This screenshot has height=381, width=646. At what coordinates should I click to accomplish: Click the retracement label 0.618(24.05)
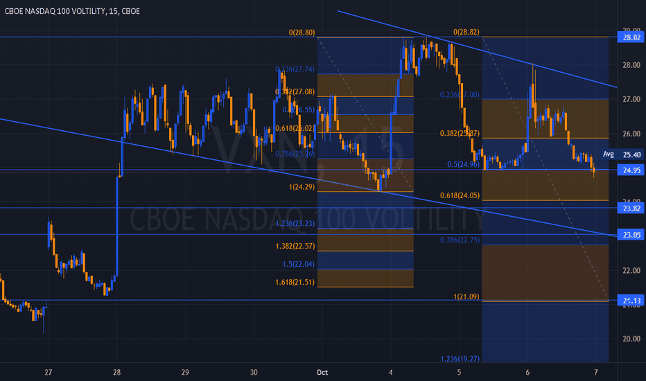460,195
